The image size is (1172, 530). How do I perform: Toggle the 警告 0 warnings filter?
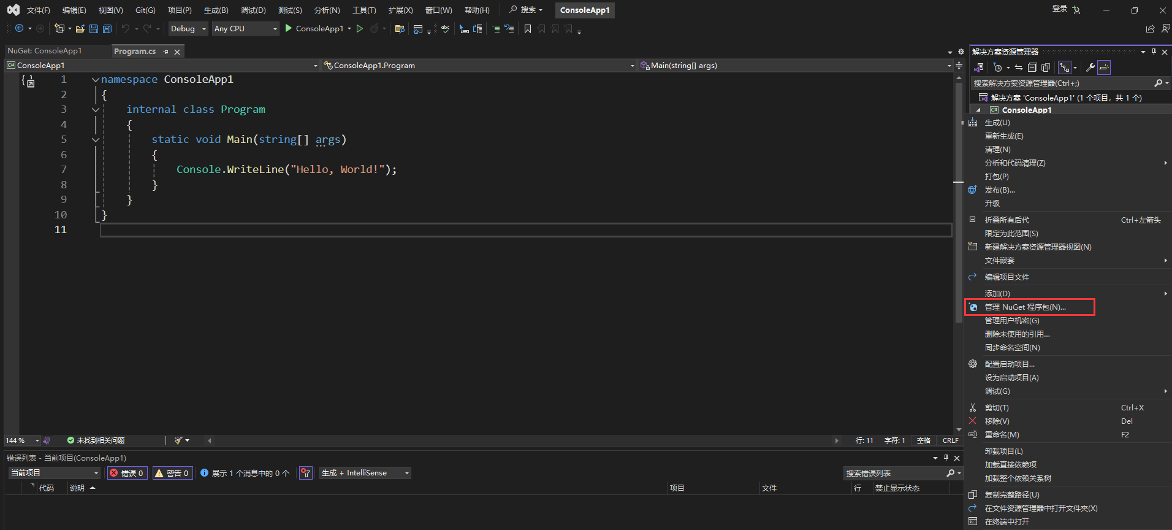[172, 473]
